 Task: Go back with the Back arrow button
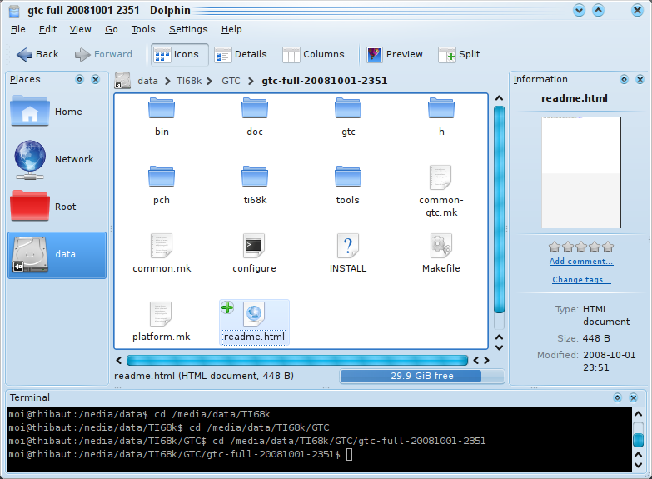(37, 54)
